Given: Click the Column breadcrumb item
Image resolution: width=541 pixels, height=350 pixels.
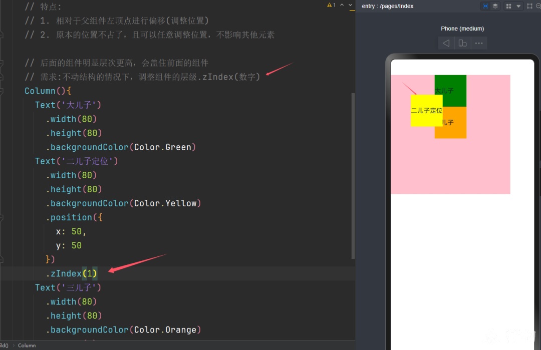Looking at the screenshot, I should click(x=27, y=345).
